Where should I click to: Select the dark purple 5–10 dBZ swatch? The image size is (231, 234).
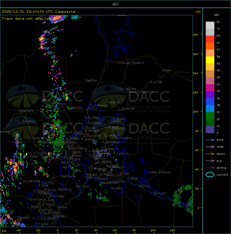pos(210,130)
